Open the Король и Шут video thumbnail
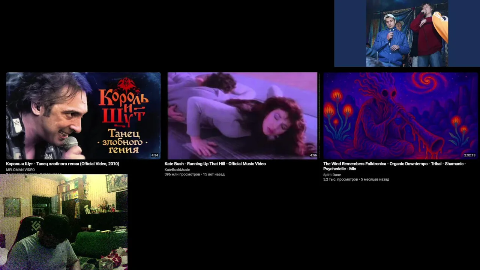The width and height of the screenshot is (480, 270). click(83, 116)
